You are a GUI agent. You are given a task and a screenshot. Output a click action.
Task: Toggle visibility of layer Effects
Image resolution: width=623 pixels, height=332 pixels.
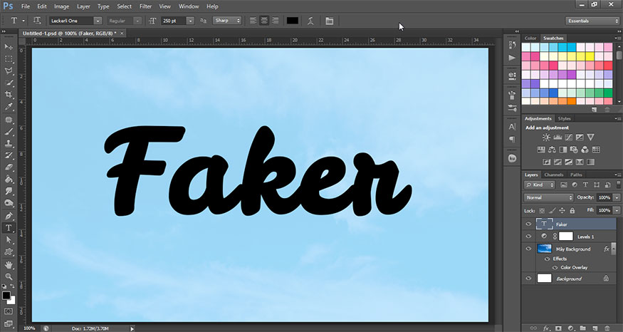pos(547,259)
